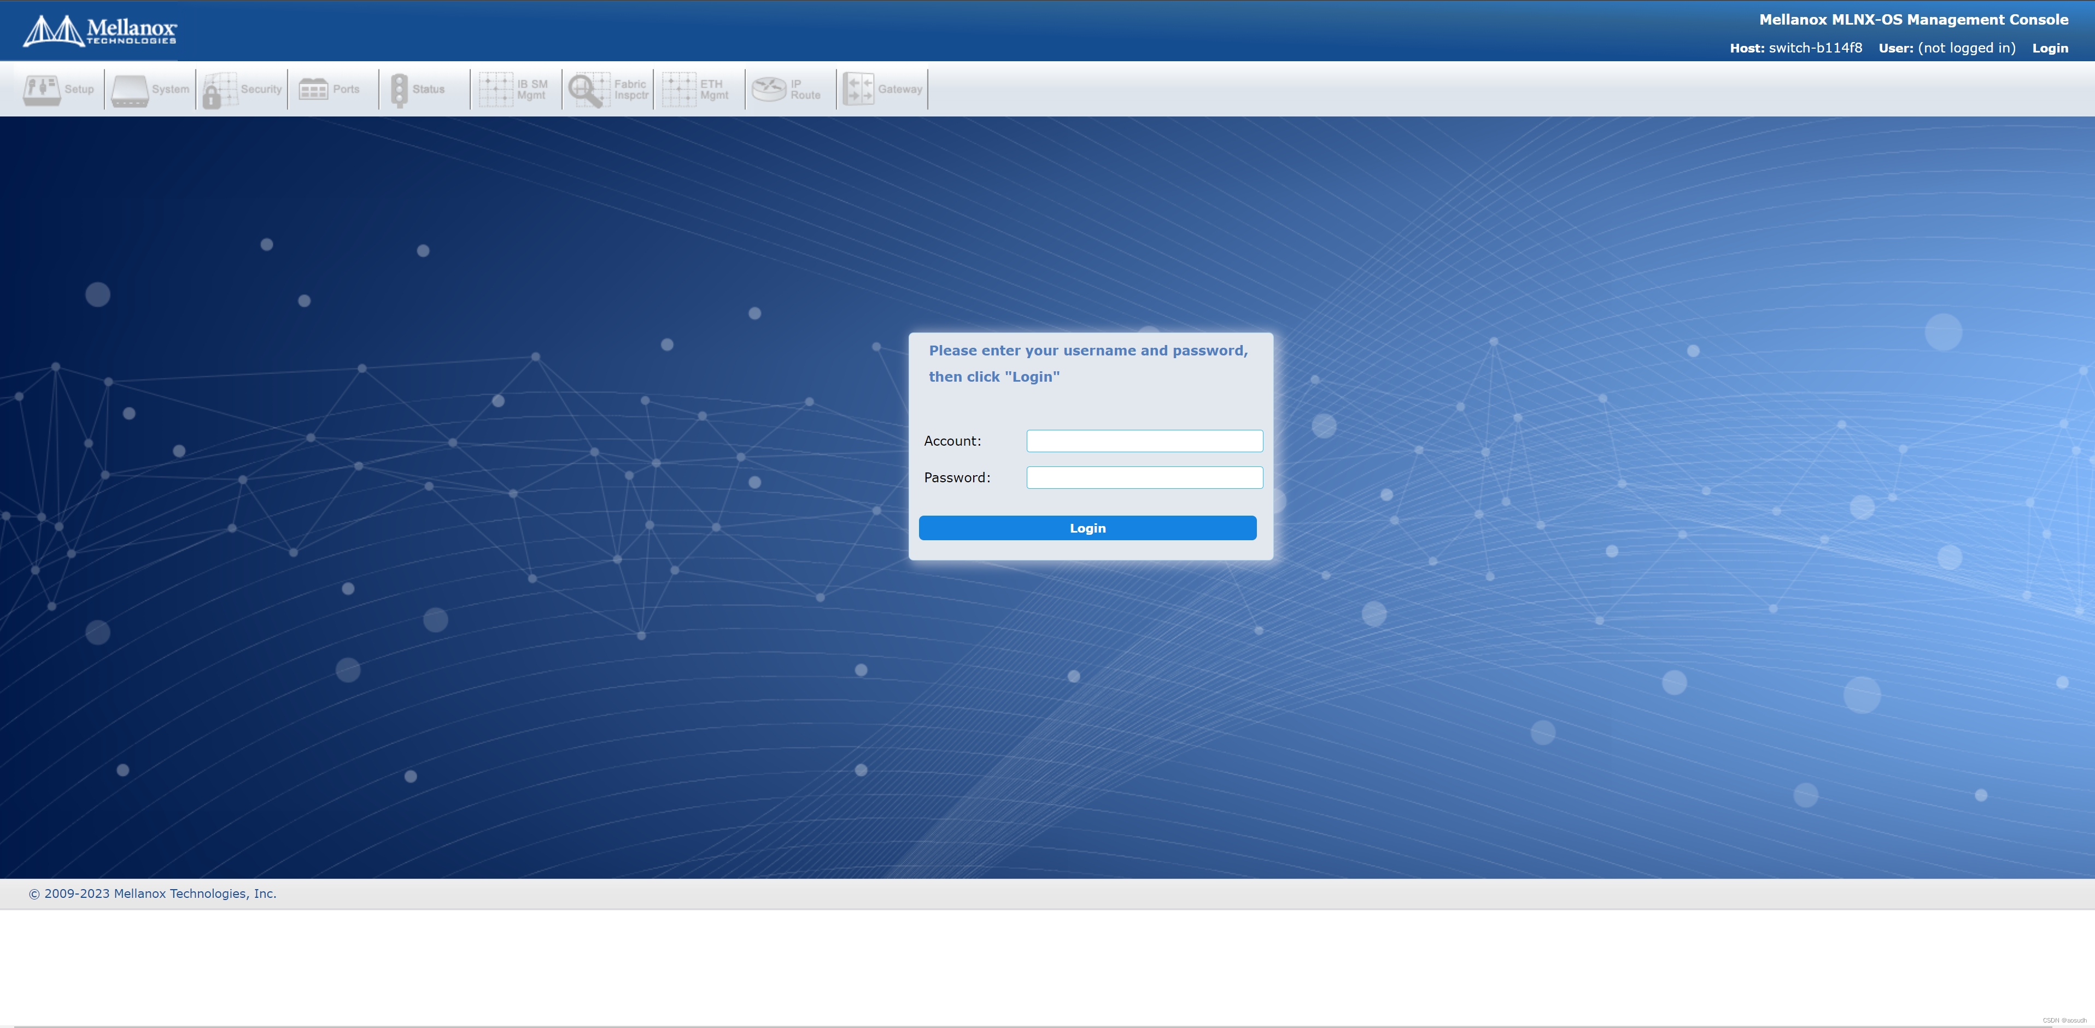Open the Gateway arrows icon
The width and height of the screenshot is (2095, 1028).
coord(858,90)
